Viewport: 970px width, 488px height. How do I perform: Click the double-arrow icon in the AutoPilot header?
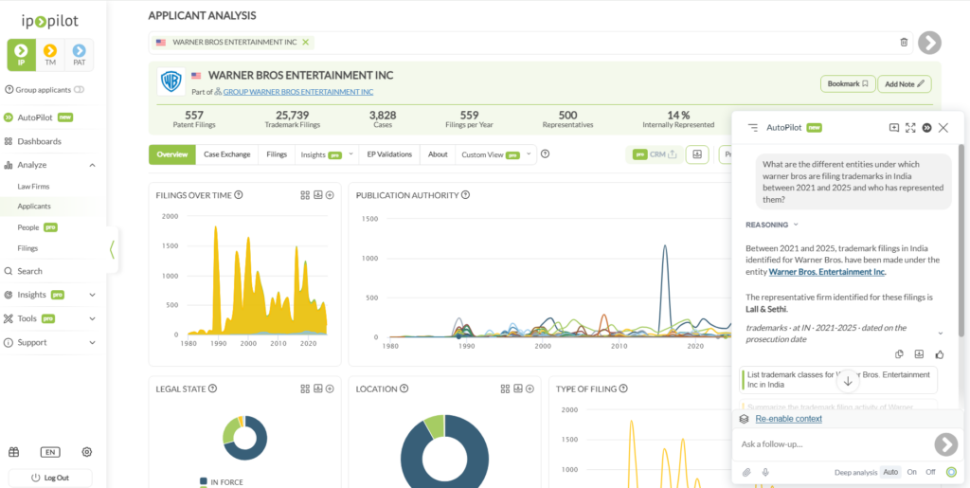click(926, 127)
